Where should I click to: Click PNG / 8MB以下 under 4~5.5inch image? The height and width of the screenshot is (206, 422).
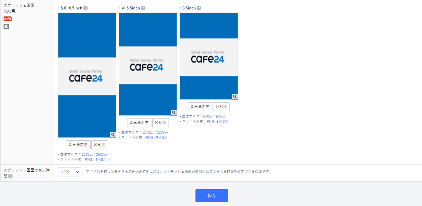pos(158,138)
